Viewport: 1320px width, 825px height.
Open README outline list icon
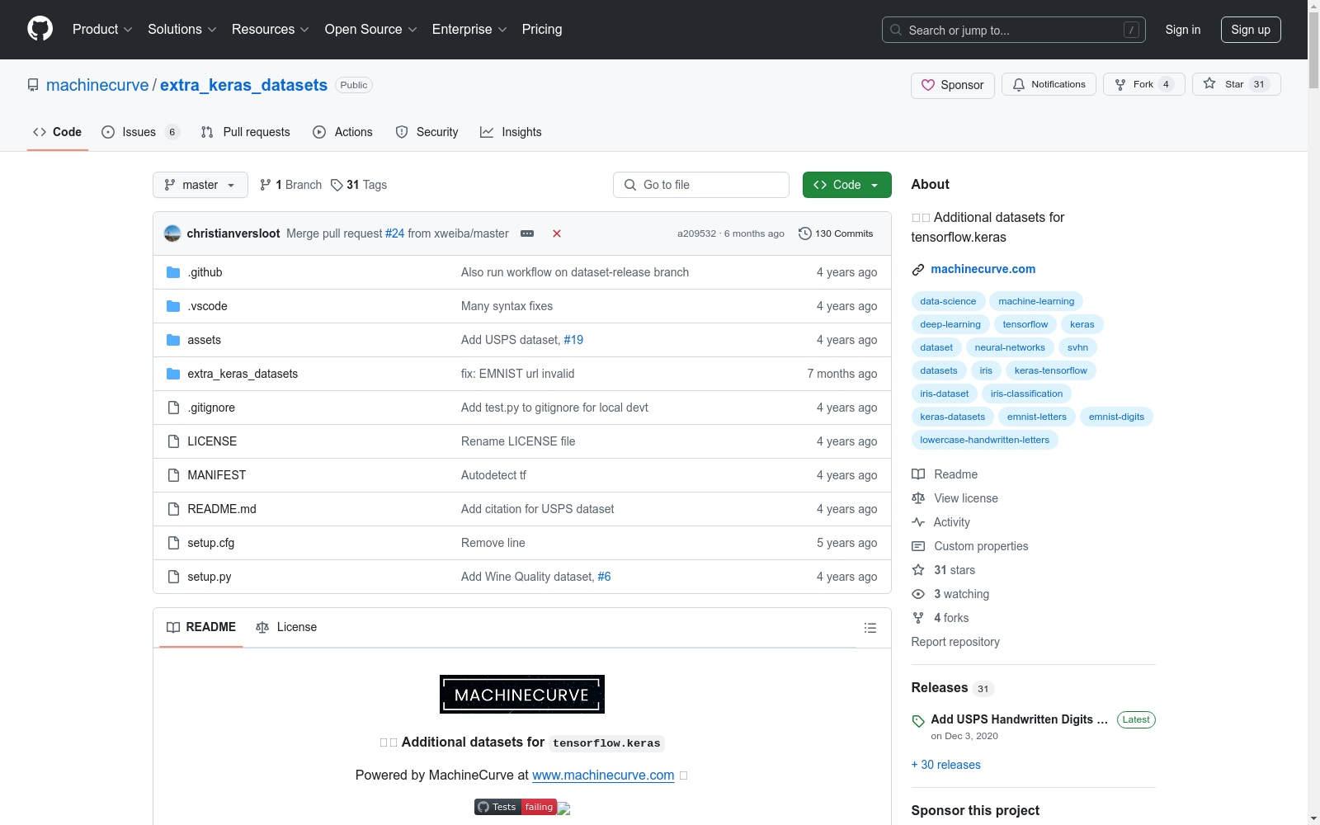[870, 628]
